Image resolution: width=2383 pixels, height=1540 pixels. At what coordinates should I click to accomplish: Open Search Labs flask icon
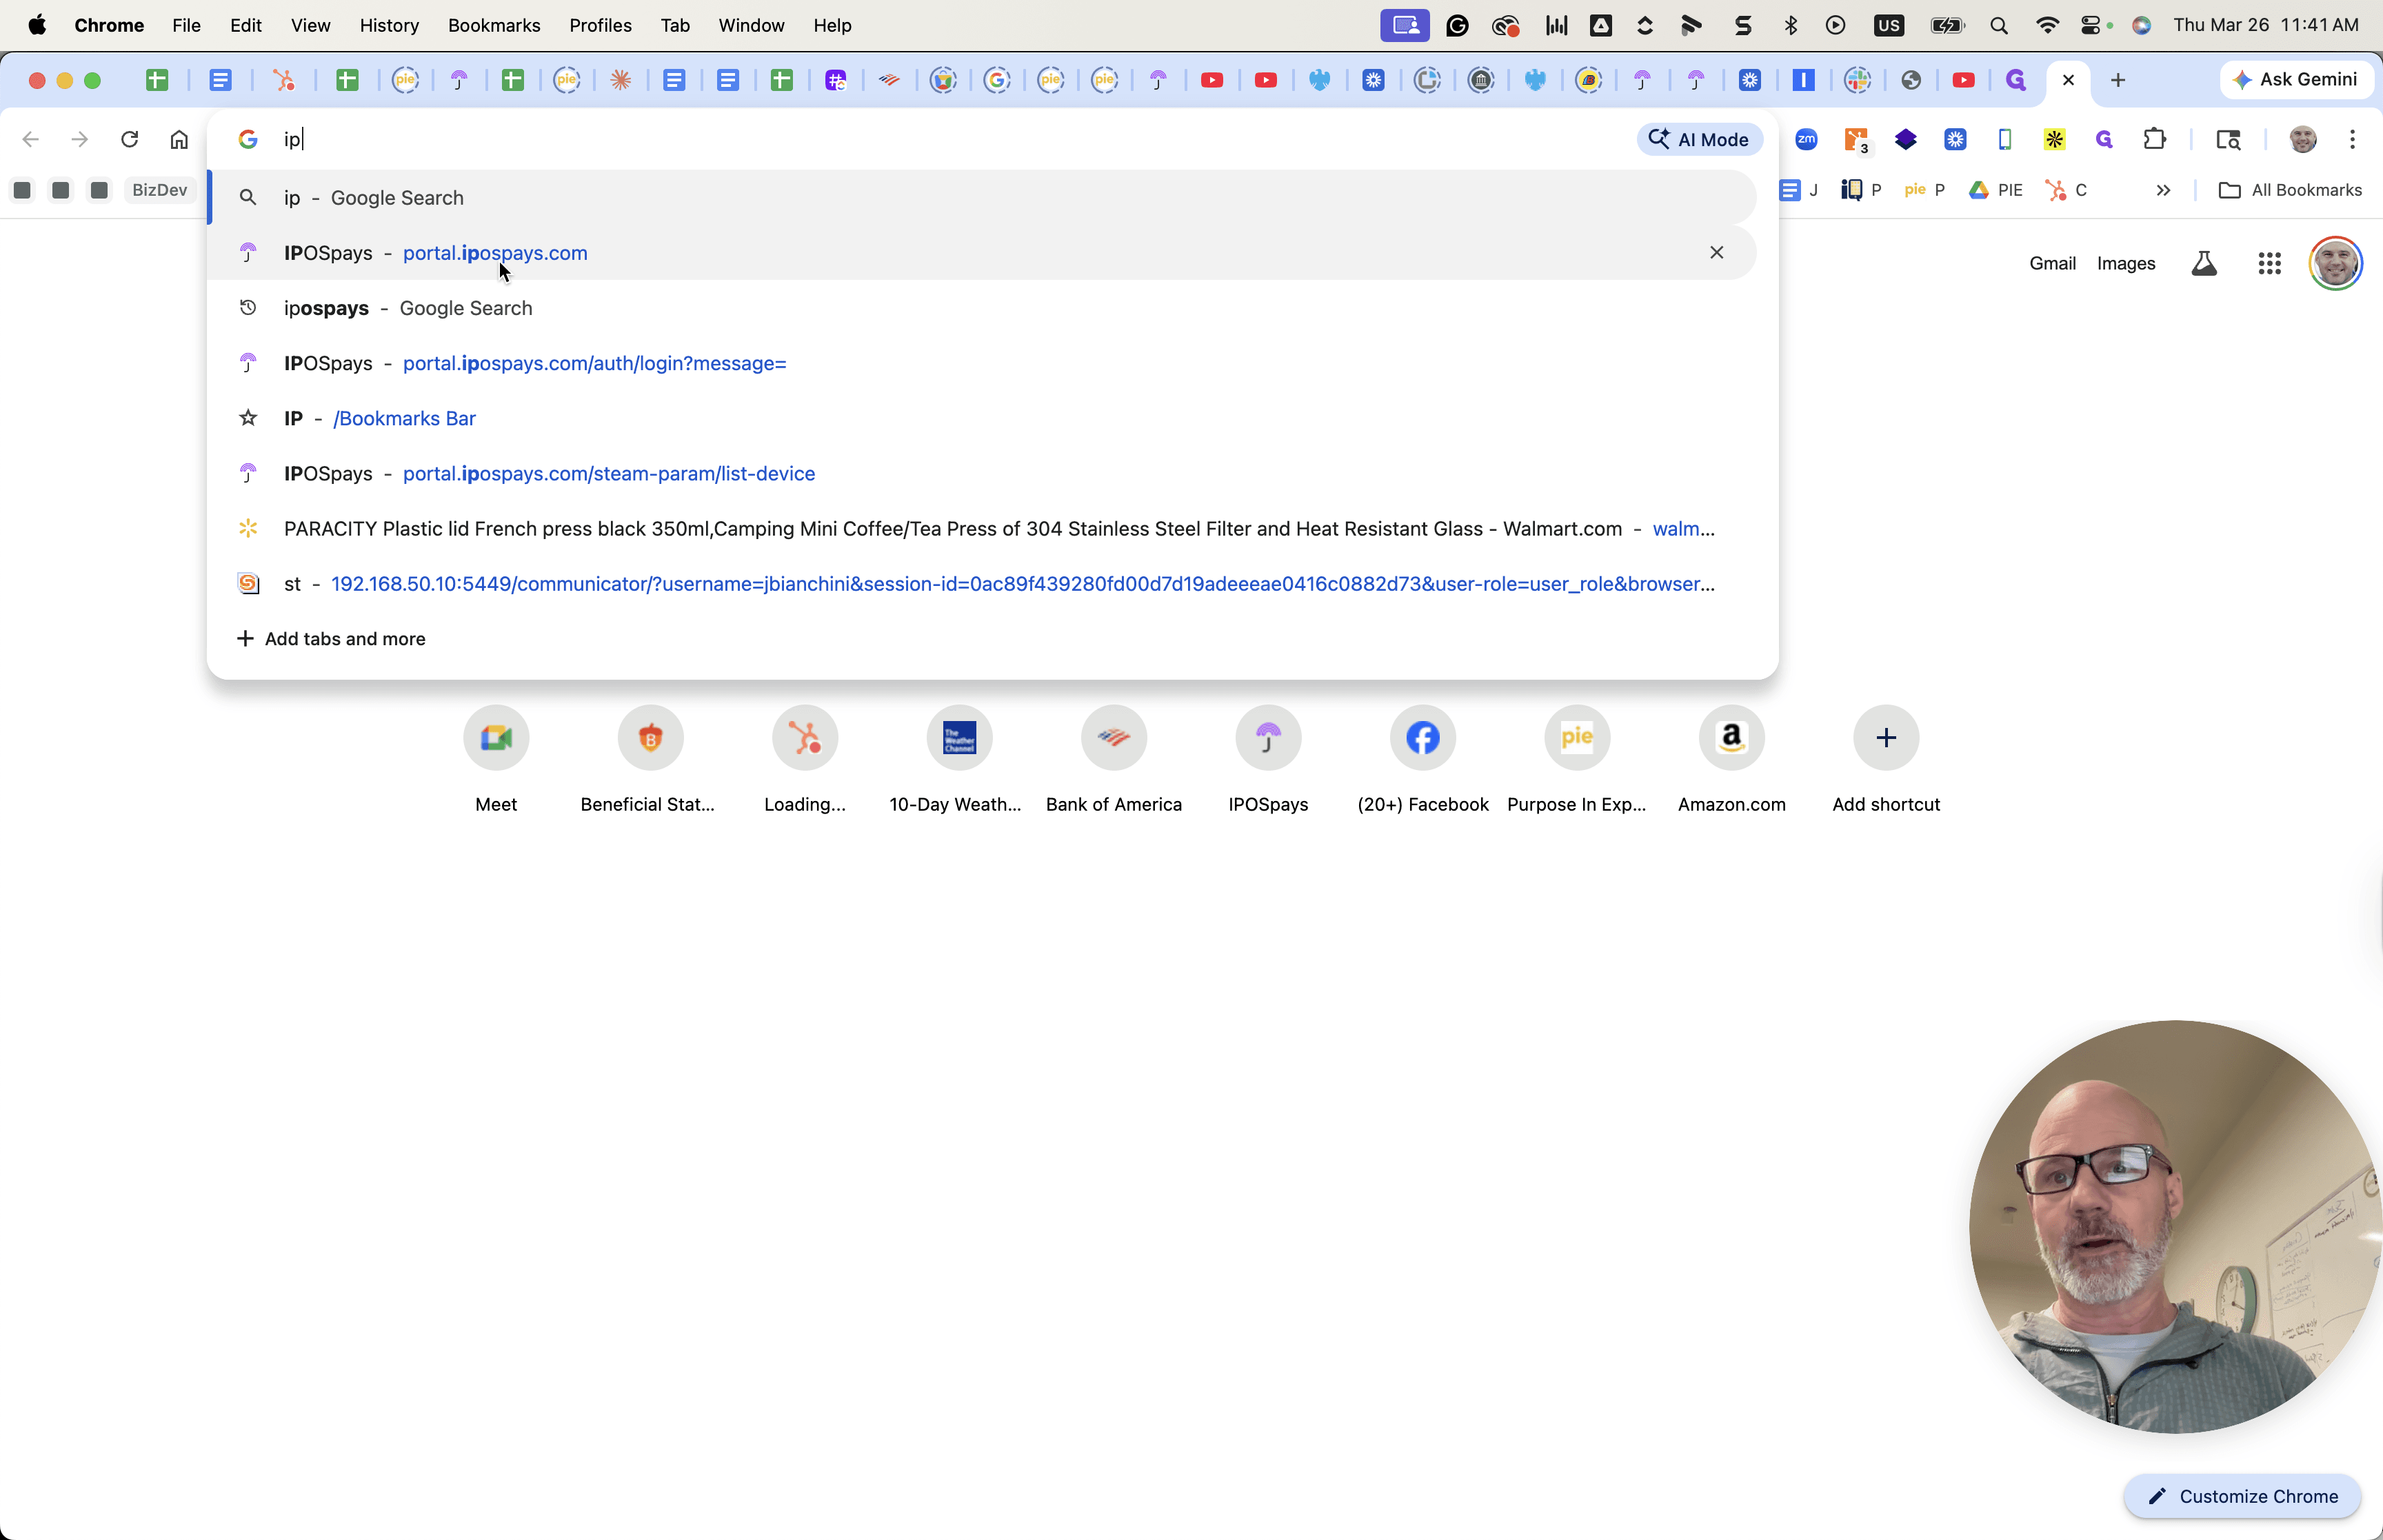pyautogui.click(x=2204, y=263)
